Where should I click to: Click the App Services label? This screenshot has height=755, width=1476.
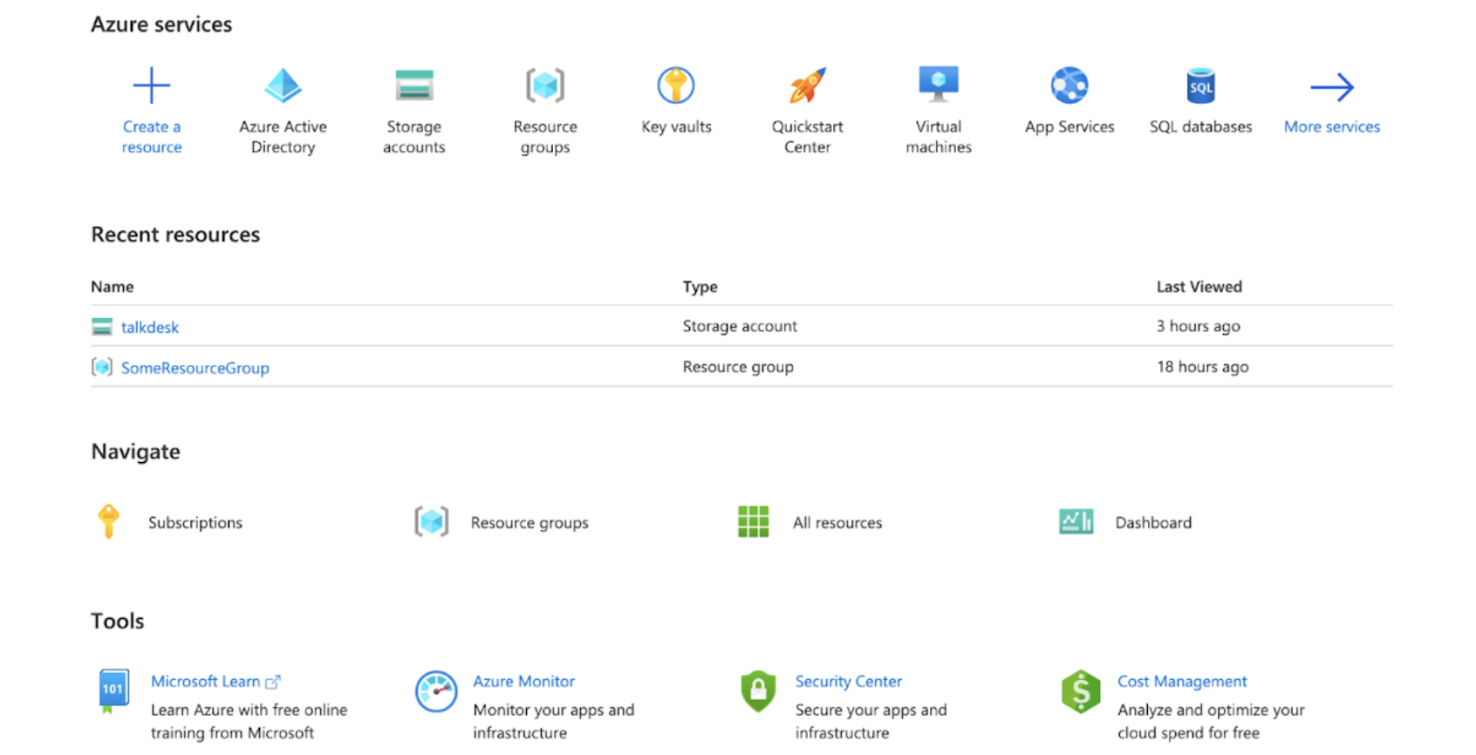pos(1069,126)
